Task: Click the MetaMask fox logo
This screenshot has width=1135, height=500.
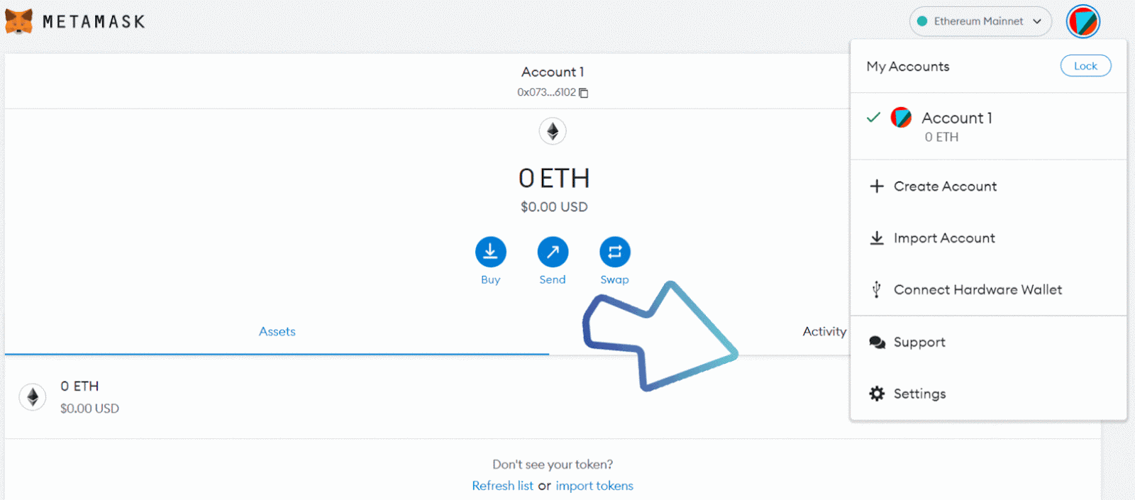Action: pyautogui.click(x=19, y=21)
